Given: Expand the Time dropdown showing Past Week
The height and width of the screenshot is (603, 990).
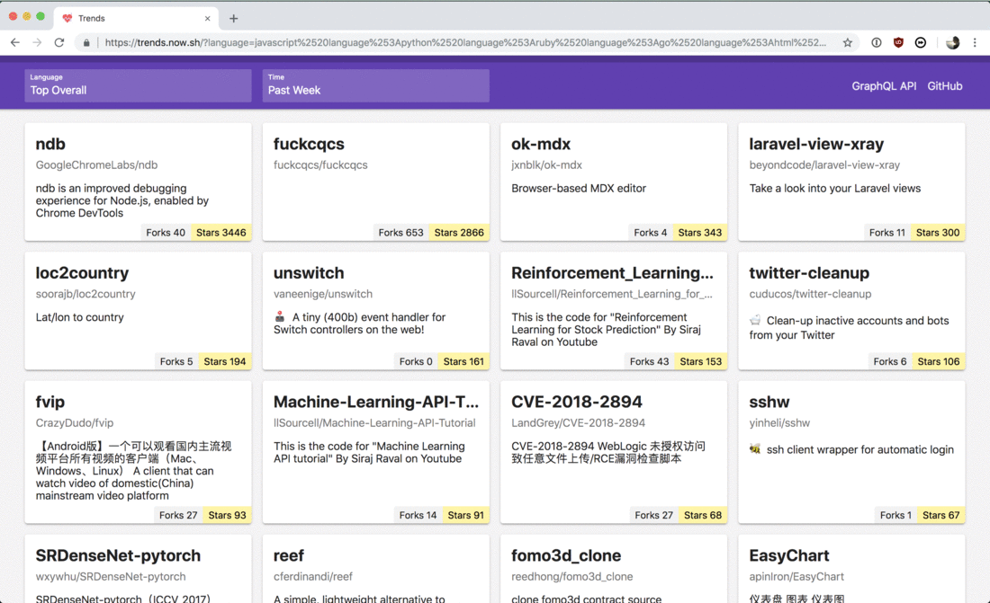Looking at the screenshot, I should point(375,85).
